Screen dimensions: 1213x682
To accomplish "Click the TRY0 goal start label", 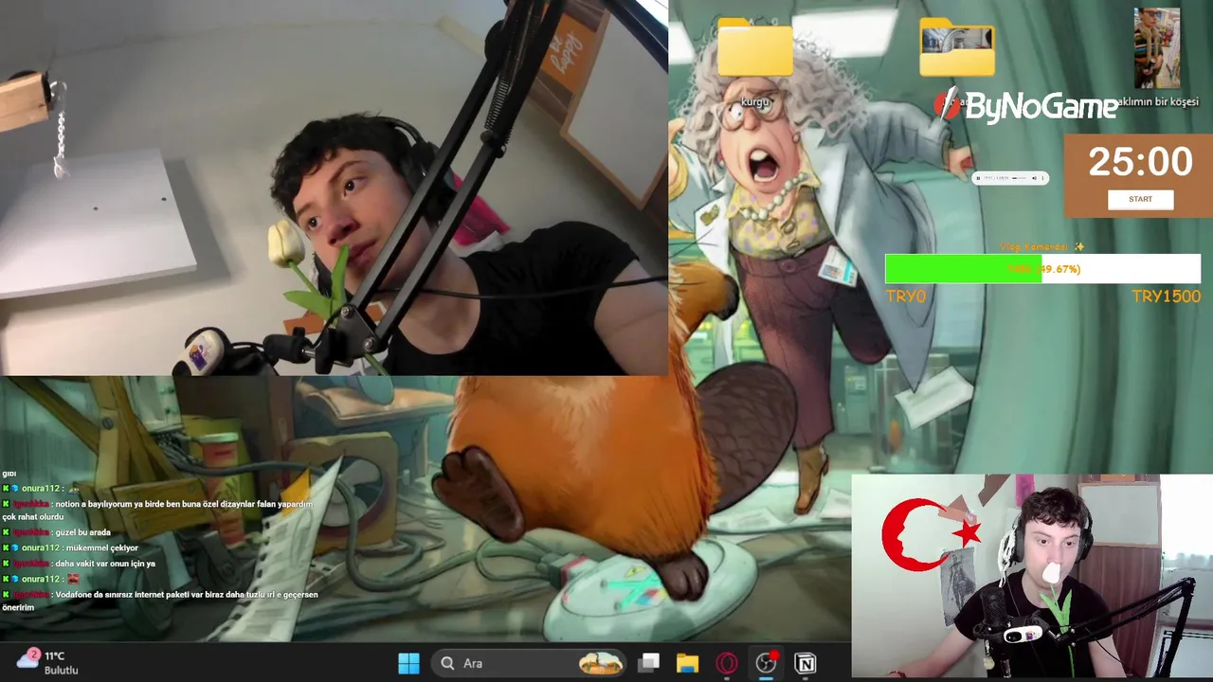I will click(905, 296).
